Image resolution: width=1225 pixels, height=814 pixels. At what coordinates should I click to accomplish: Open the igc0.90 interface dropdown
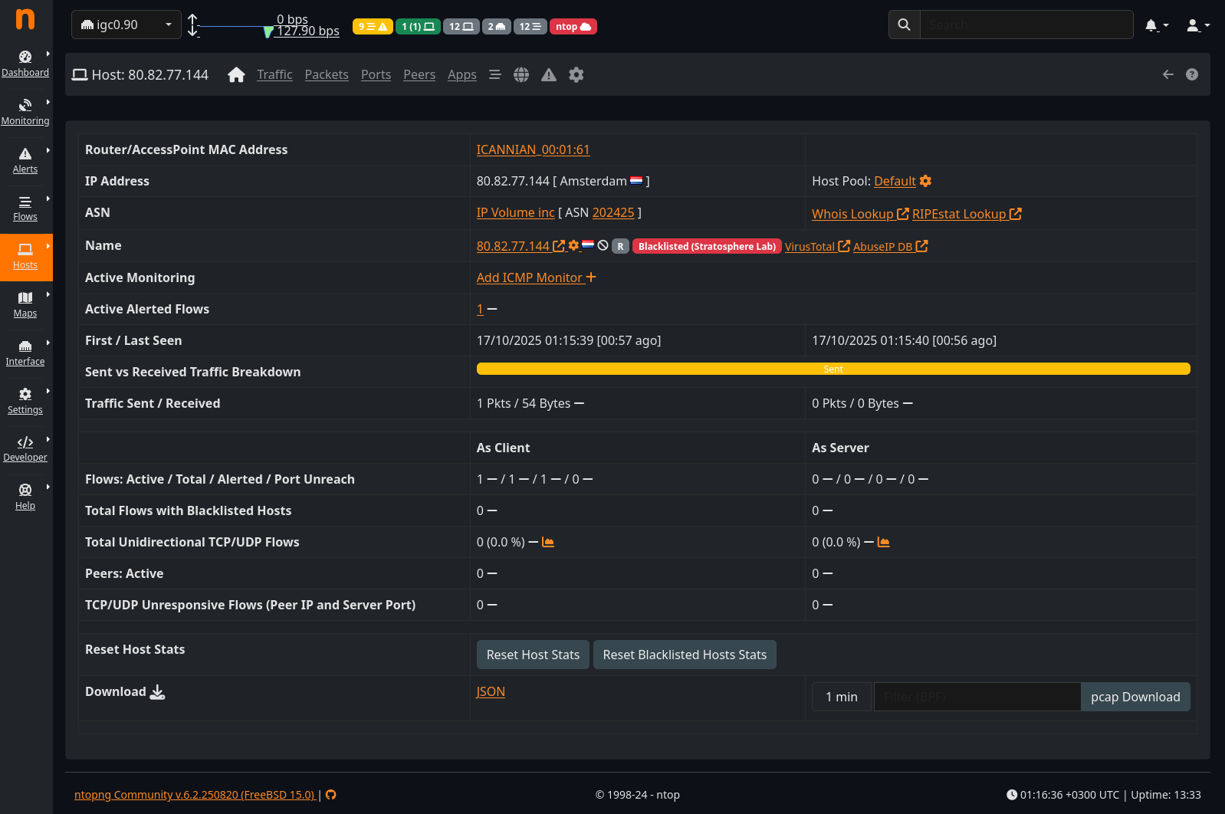[x=126, y=25]
